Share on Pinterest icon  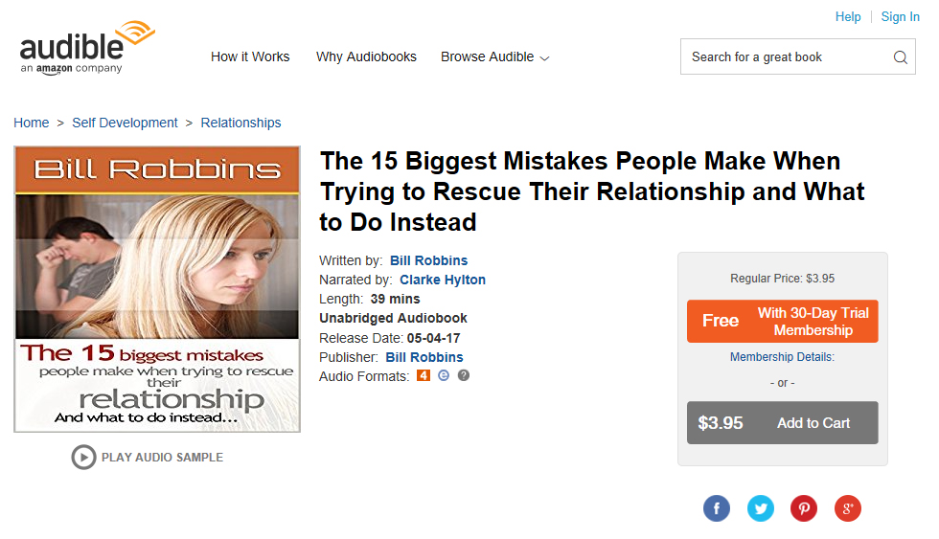pyautogui.click(x=804, y=508)
